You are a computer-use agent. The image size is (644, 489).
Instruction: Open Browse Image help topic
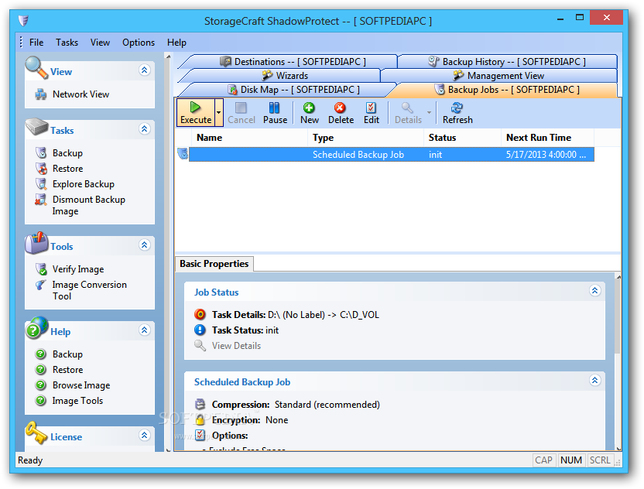[81, 385]
